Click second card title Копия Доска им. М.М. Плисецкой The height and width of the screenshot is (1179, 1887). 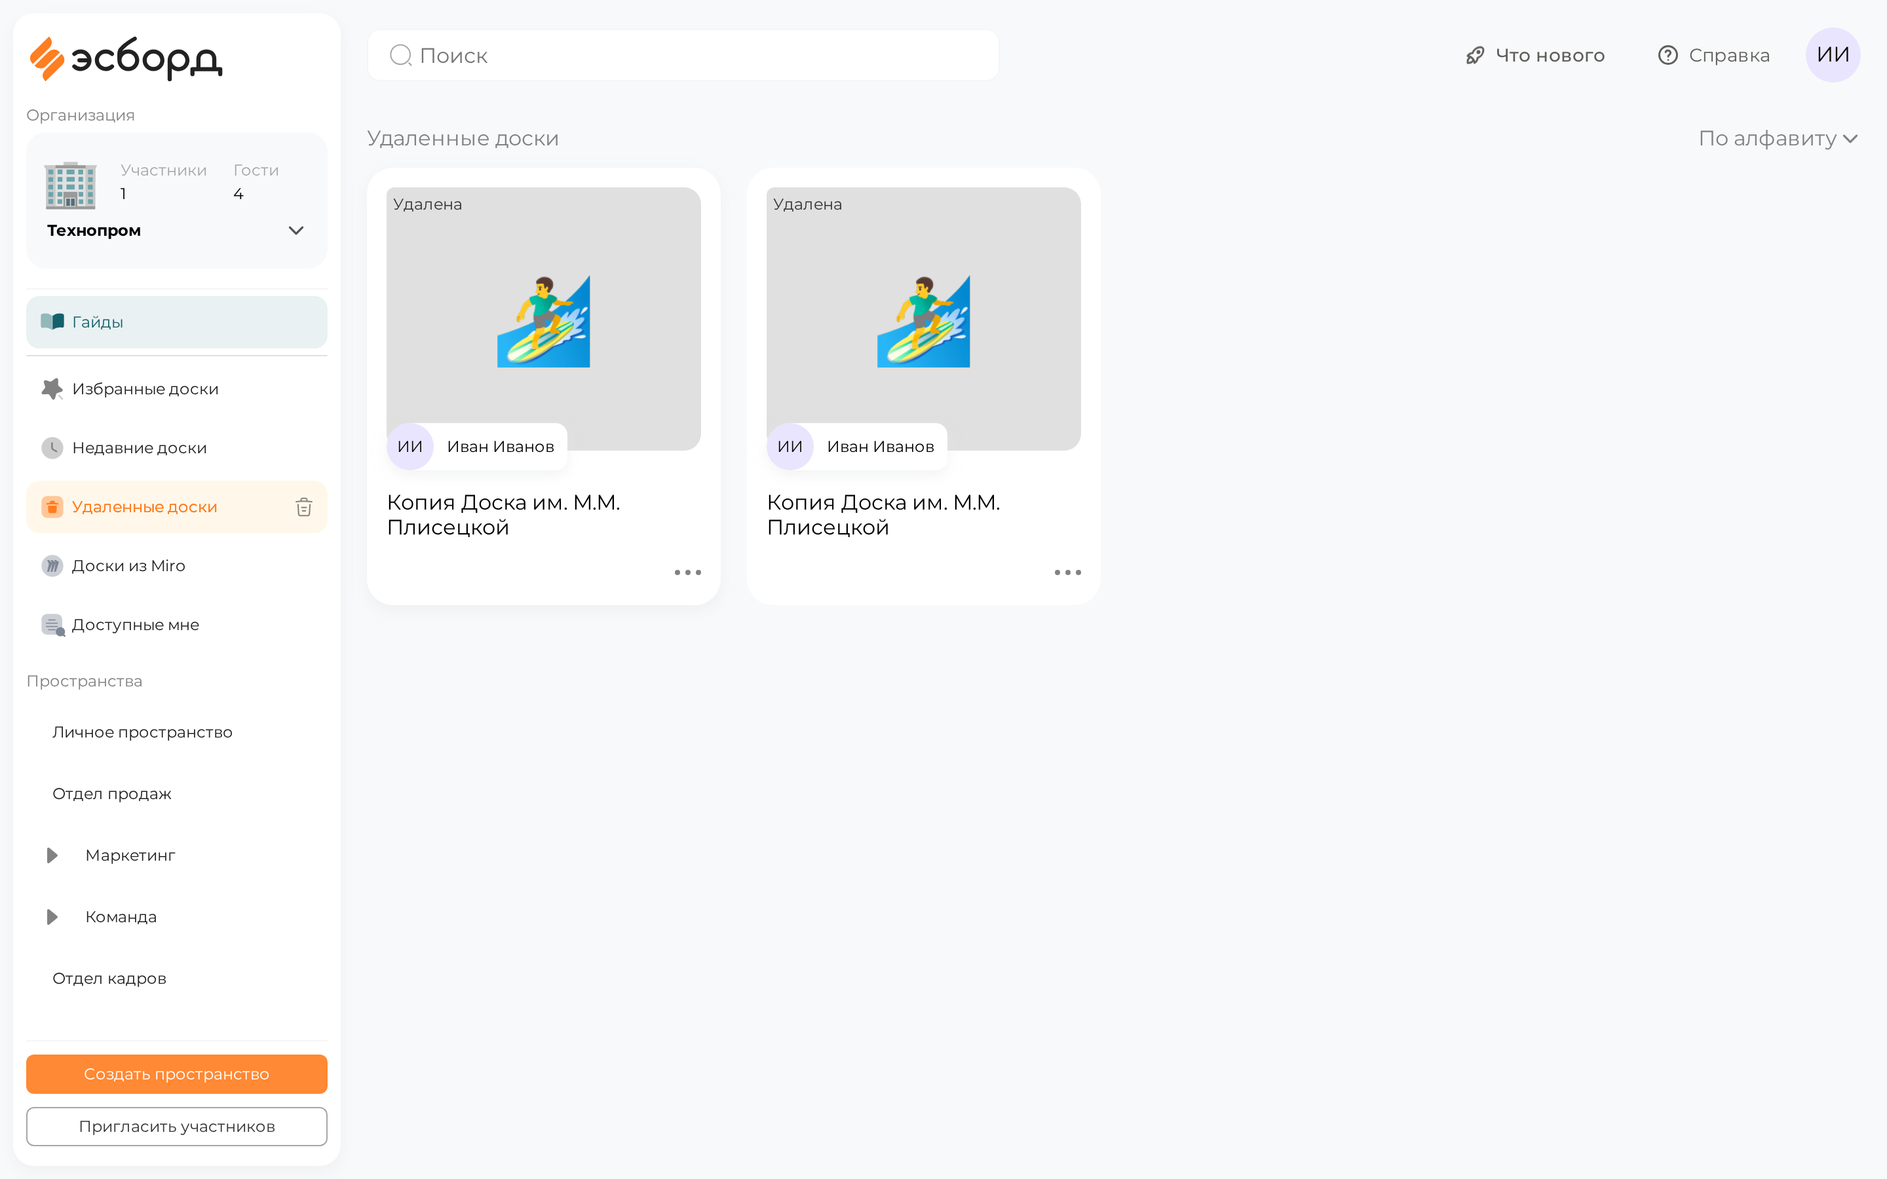pyautogui.click(x=883, y=515)
